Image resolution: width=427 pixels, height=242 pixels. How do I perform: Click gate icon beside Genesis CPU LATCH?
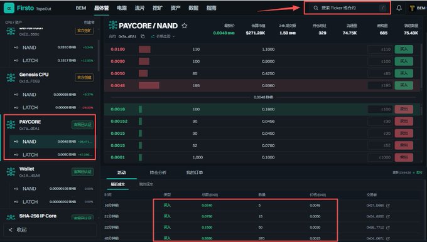[x=16, y=108]
